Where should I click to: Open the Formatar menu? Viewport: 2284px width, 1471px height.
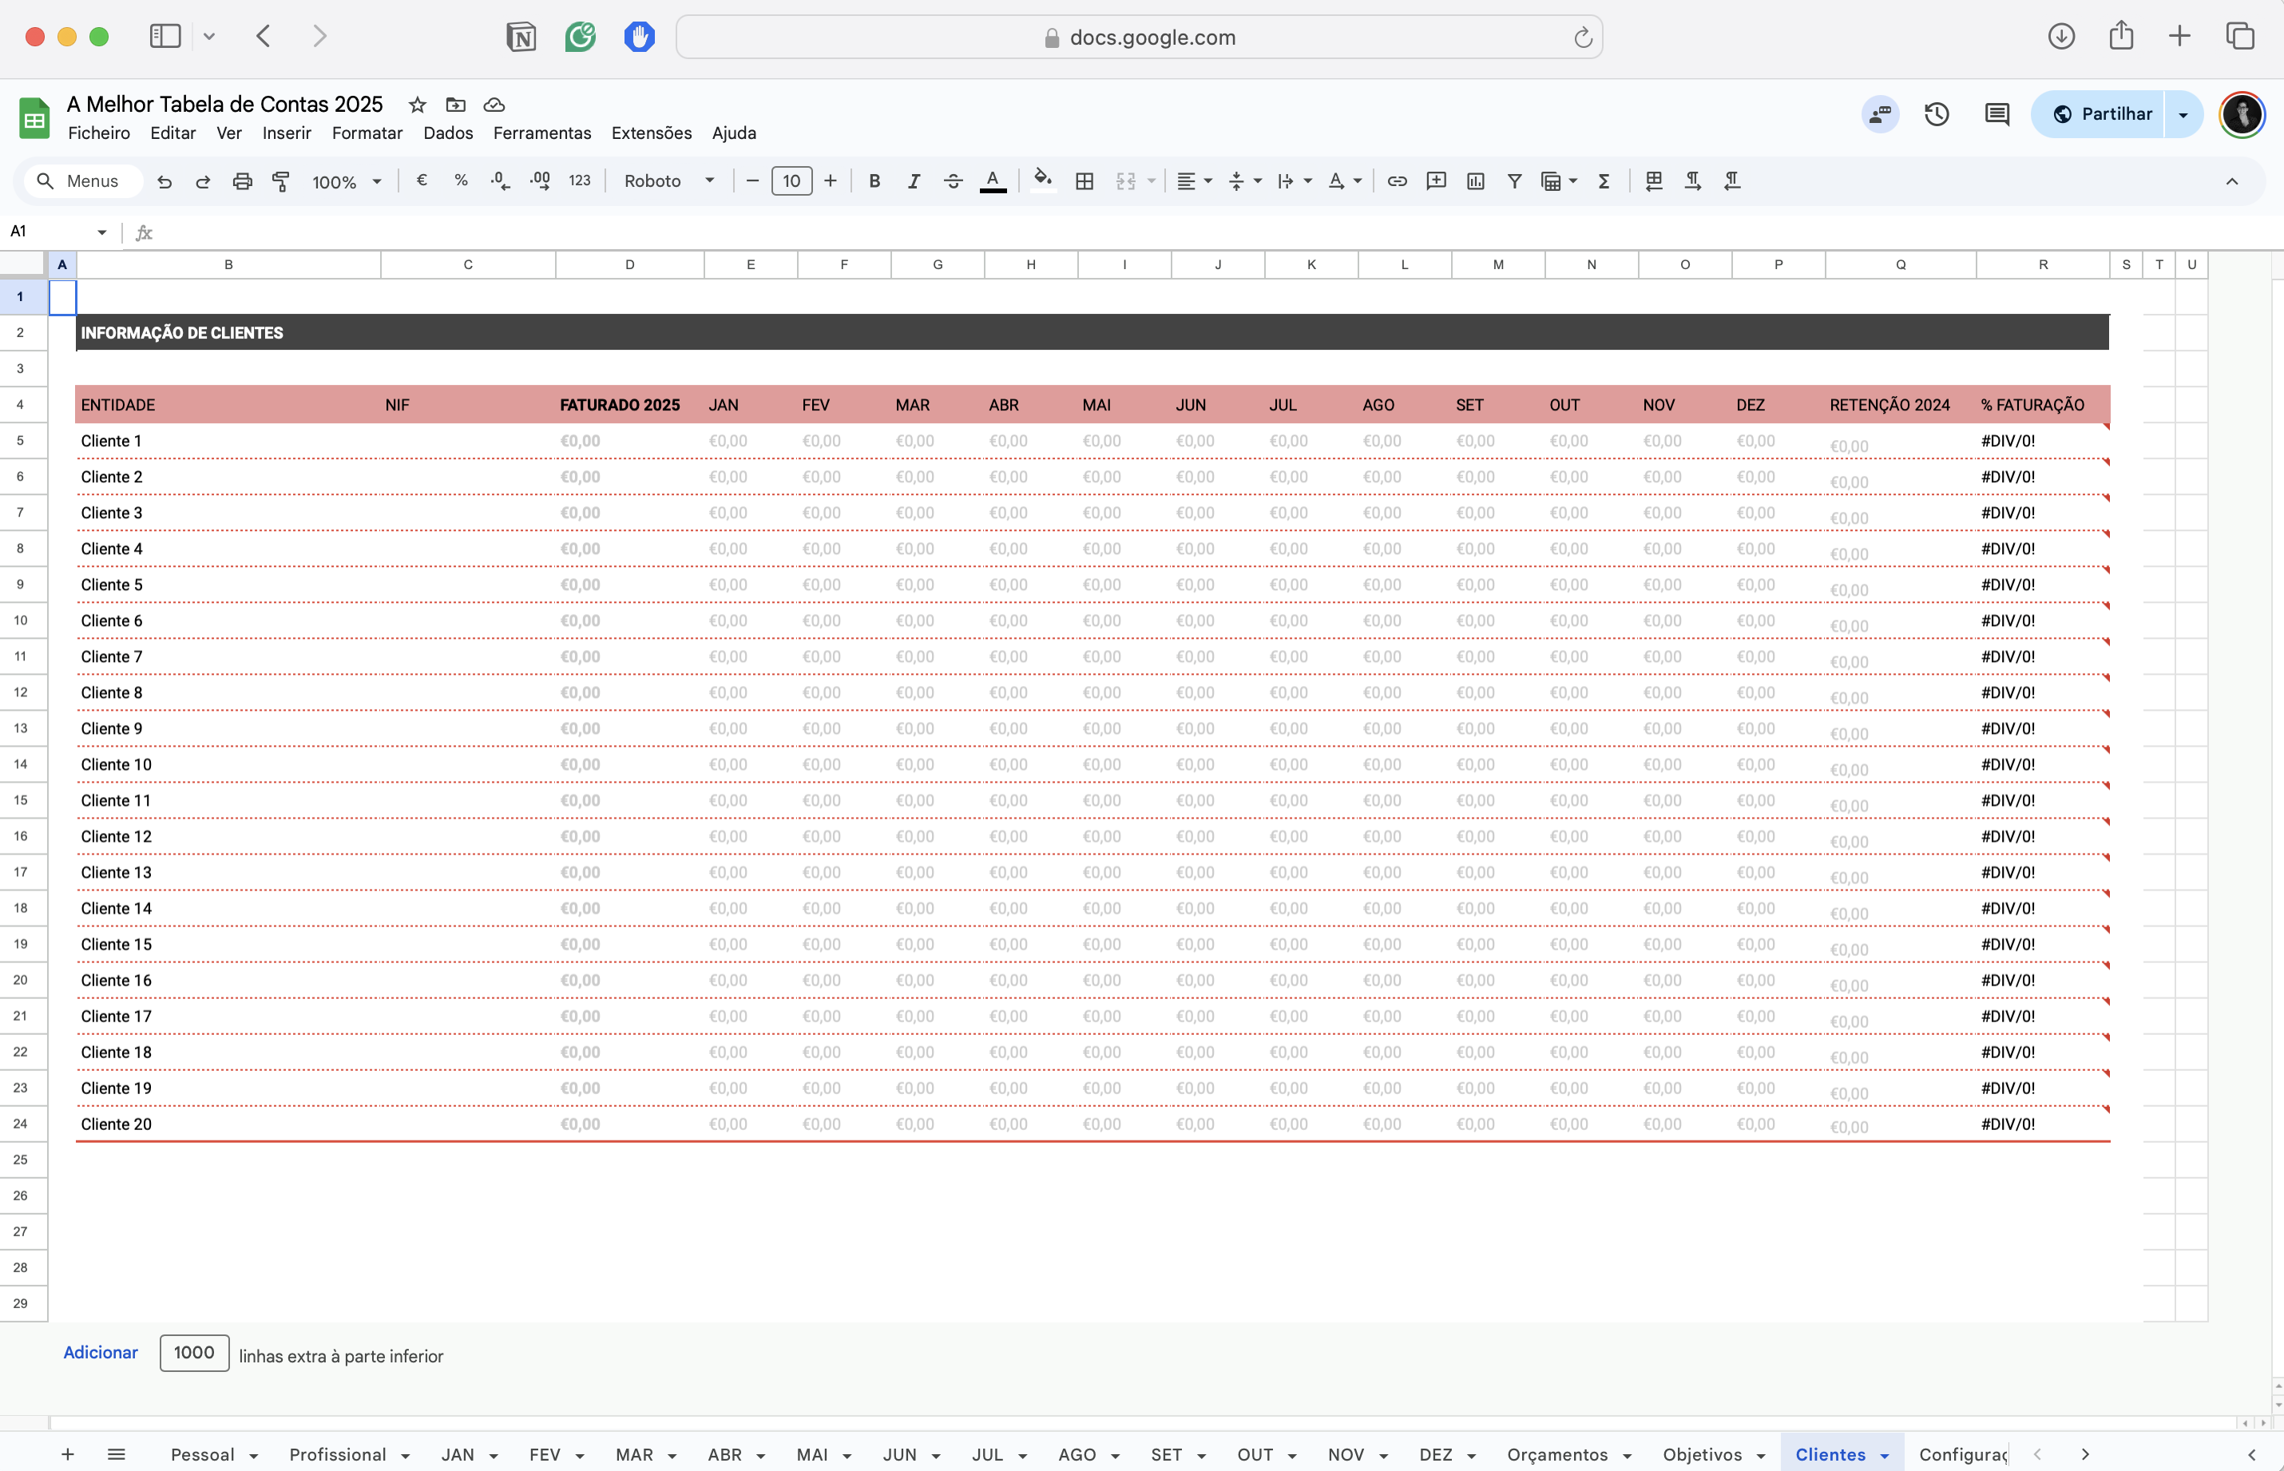coord(367,133)
